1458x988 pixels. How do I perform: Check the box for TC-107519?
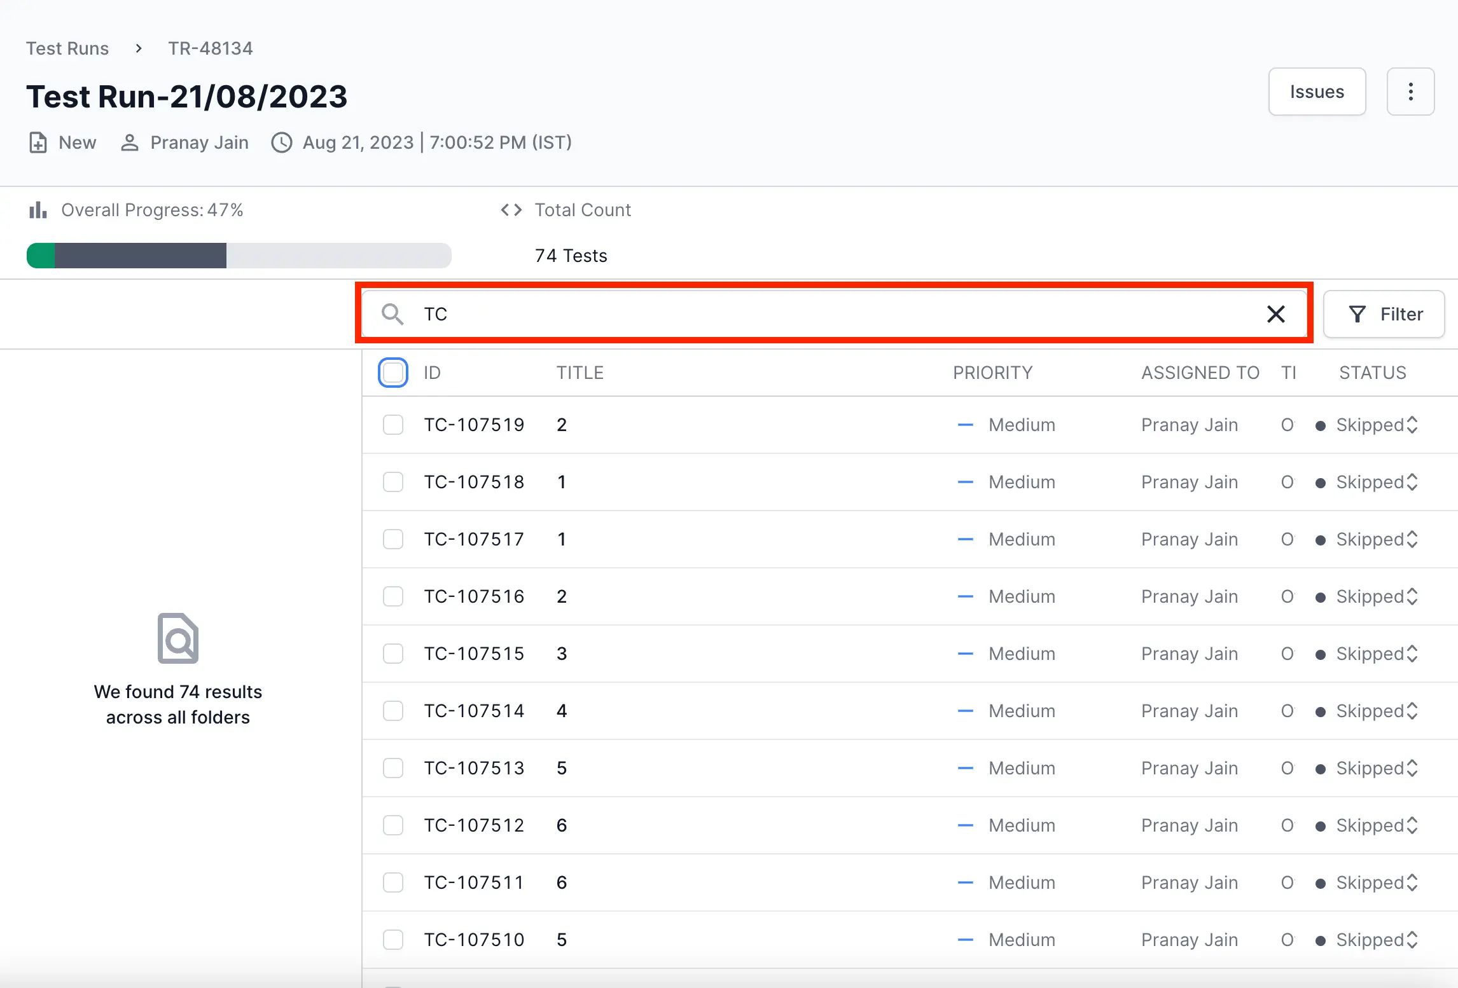392,425
